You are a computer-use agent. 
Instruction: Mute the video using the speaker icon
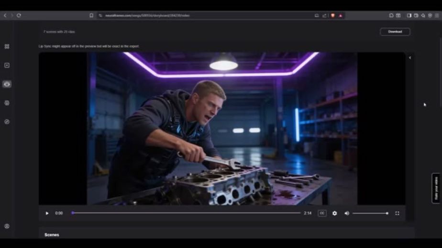(x=347, y=213)
